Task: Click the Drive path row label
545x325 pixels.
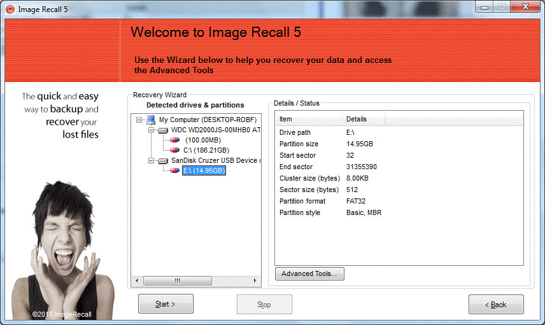Action: coord(295,132)
